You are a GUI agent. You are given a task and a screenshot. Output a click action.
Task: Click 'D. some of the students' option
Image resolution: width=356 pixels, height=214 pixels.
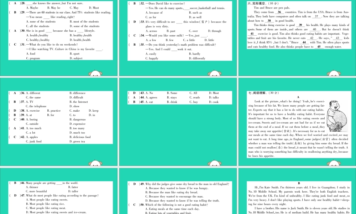click(84, 26)
